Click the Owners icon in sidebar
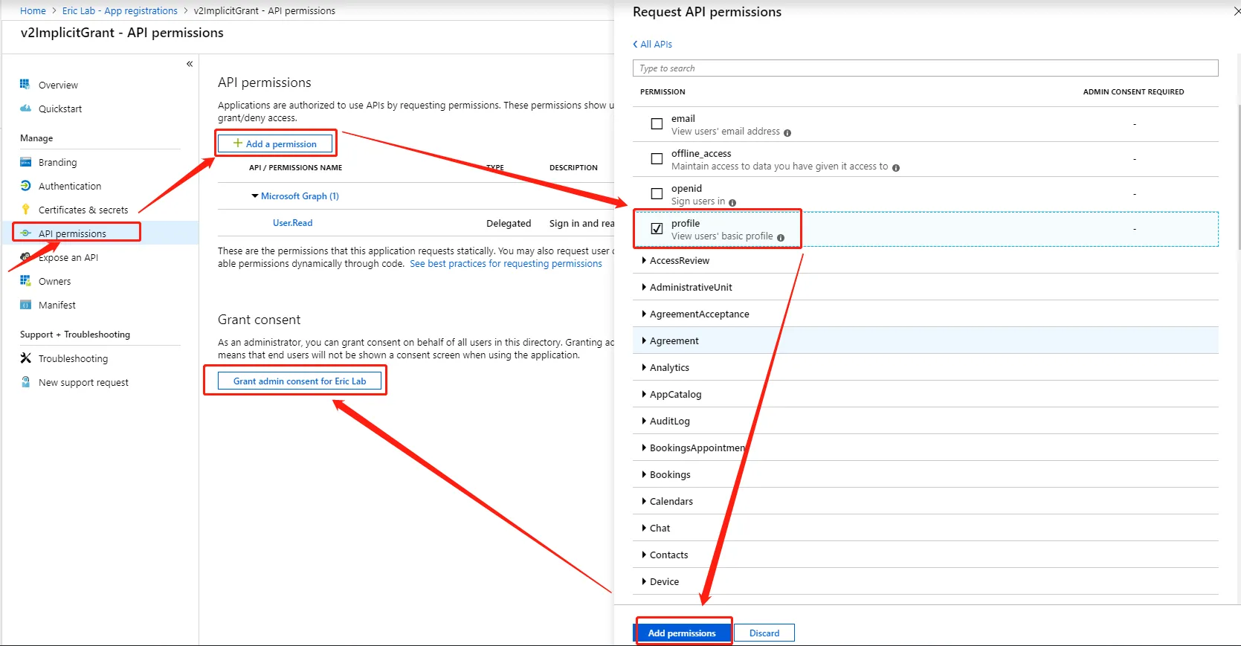 coord(25,281)
